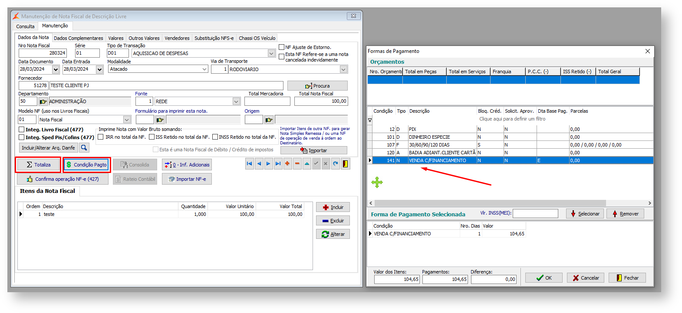The image size is (682, 313).
Task: Check INSS Retido no total da NF
Action: tap(215, 137)
